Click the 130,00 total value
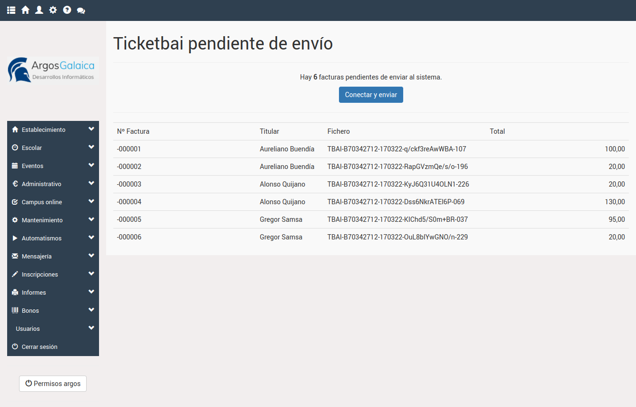Screen dimensions: 636x407 coord(615,202)
